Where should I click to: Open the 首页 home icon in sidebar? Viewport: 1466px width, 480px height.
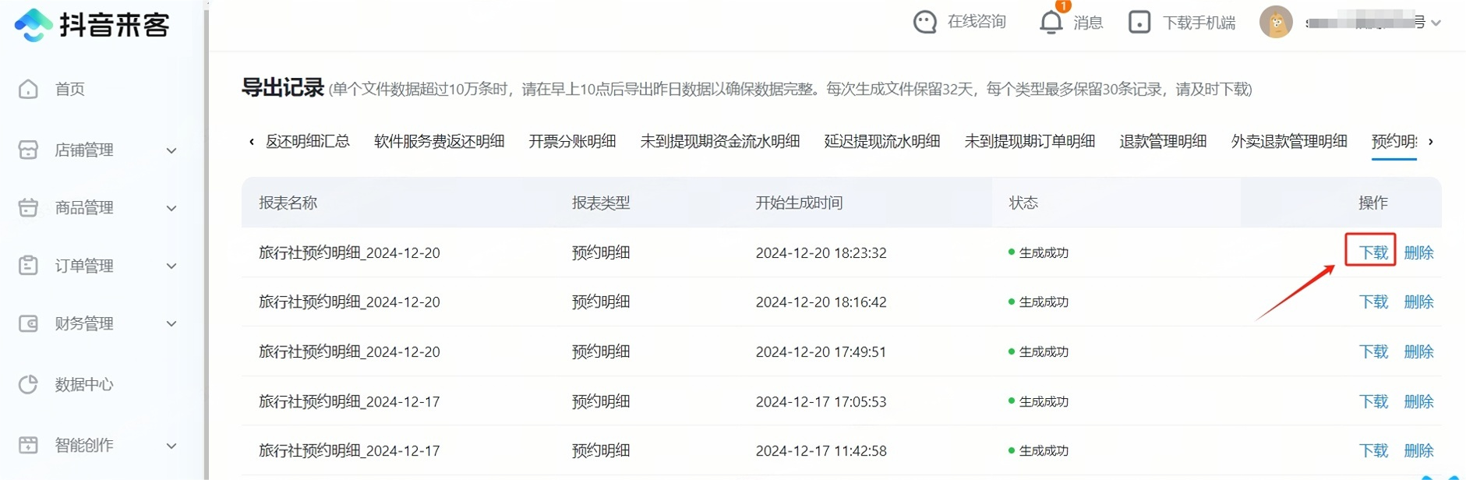pos(28,89)
